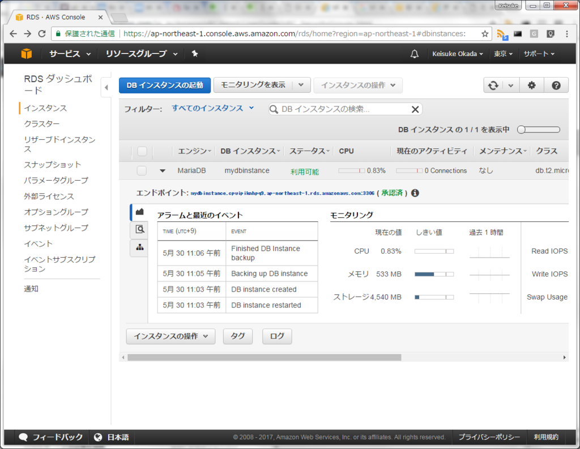Click the endpoint address link text

283,194
